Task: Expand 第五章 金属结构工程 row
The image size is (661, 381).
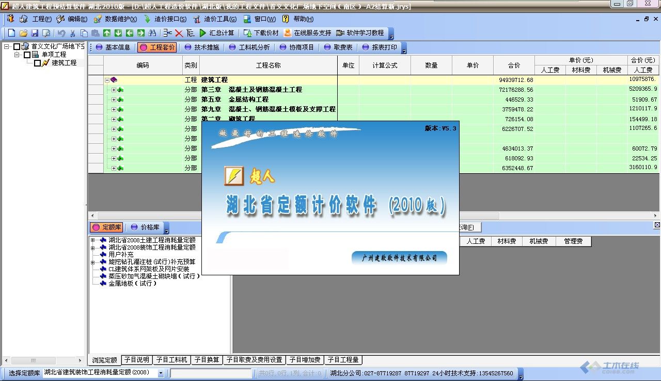Action: (x=114, y=100)
